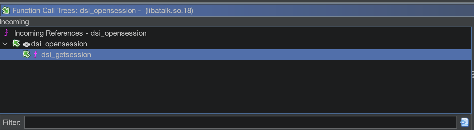Click the green arrow icon before dsi_opensession
This screenshot has width=474, height=130.
(16, 44)
